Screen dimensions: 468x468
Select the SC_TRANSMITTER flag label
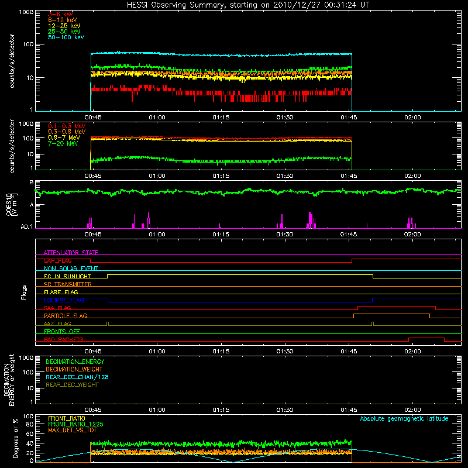click(68, 284)
